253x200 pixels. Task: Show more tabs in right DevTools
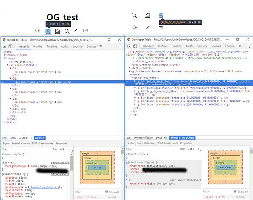[240, 46]
